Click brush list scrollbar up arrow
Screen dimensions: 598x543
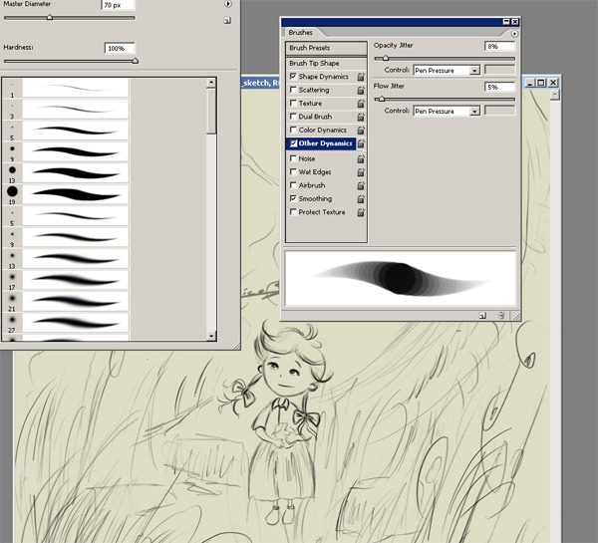[x=211, y=83]
